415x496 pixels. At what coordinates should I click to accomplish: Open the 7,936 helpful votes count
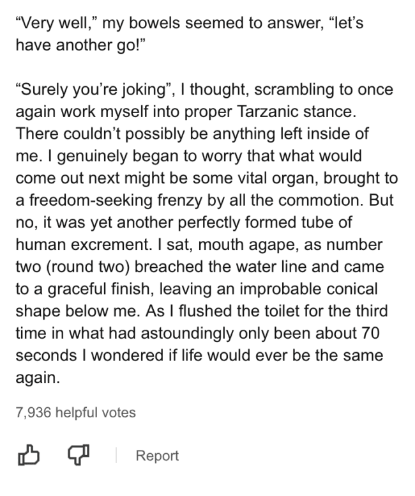pyautogui.click(x=75, y=412)
